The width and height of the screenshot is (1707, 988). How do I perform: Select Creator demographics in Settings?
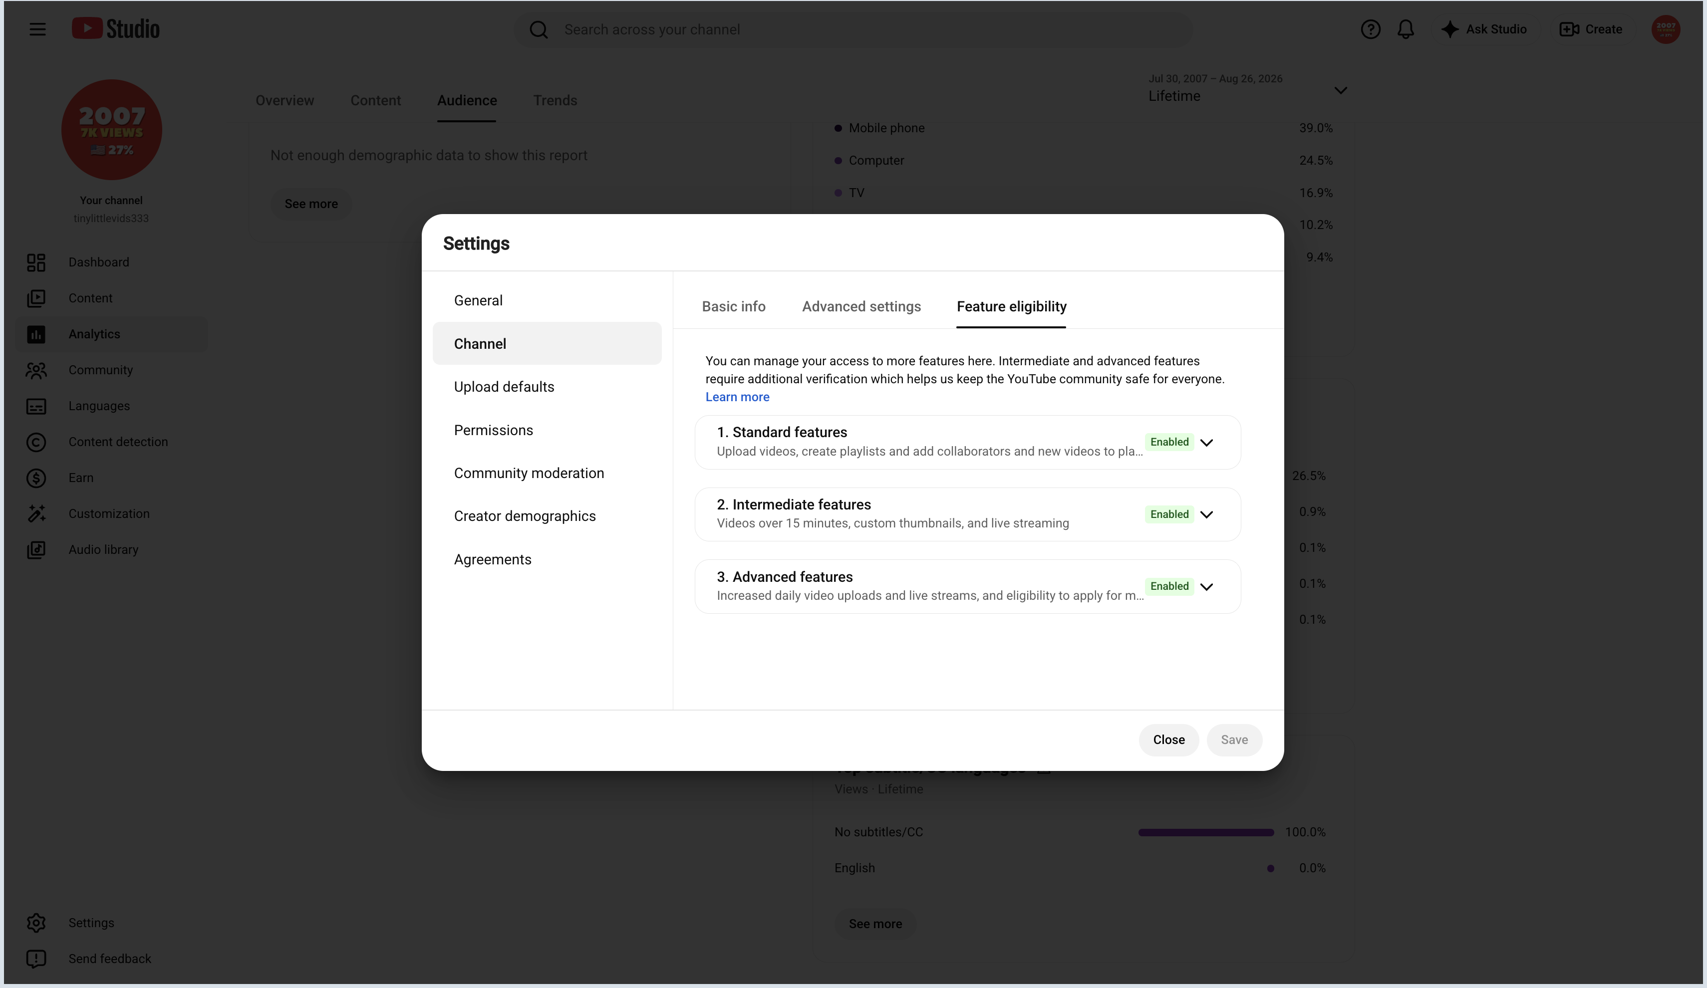pos(547,516)
